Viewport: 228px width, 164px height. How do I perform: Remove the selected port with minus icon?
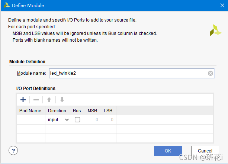(36, 100)
